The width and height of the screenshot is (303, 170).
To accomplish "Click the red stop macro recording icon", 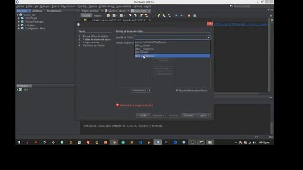I will pyautogui.click(x=189, y=16).
